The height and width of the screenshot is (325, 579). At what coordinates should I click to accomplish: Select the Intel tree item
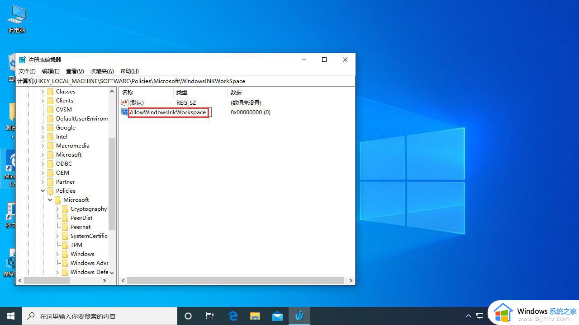(62, 137)
